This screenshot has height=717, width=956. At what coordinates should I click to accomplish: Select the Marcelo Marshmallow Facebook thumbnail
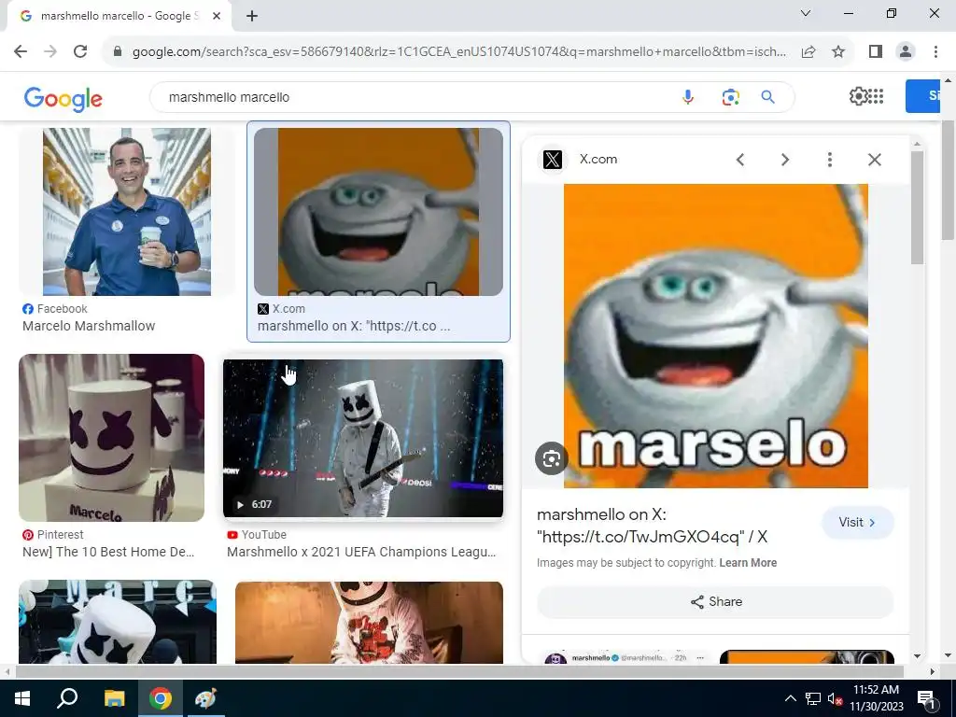pyautogui.click(x=127, y=212)
